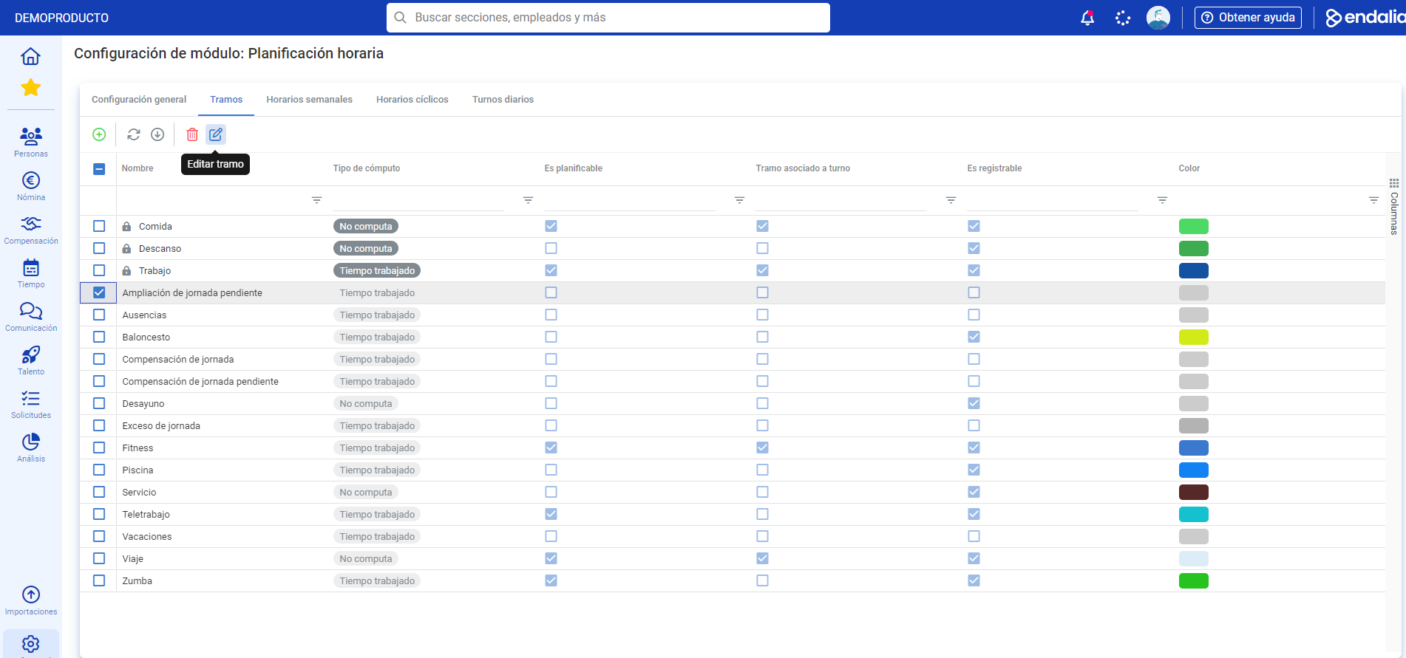
Task: Select the Comida row checkbox
Action: [x=99, y=226]
